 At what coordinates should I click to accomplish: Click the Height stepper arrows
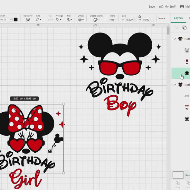[x=152, y=20]
